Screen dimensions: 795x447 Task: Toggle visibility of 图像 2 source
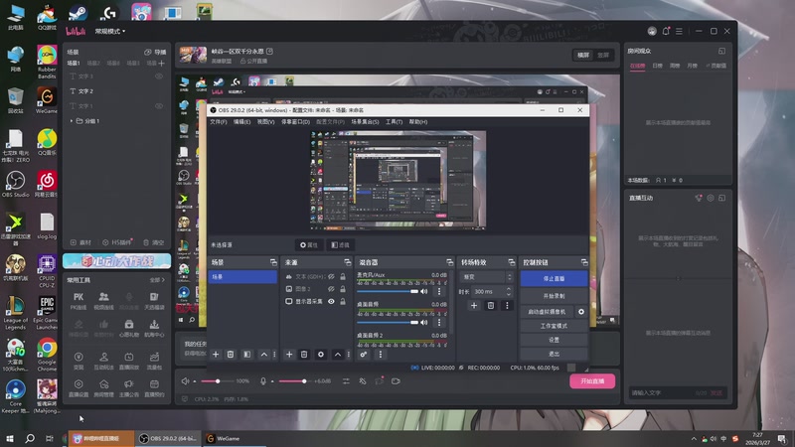(331, 289)
